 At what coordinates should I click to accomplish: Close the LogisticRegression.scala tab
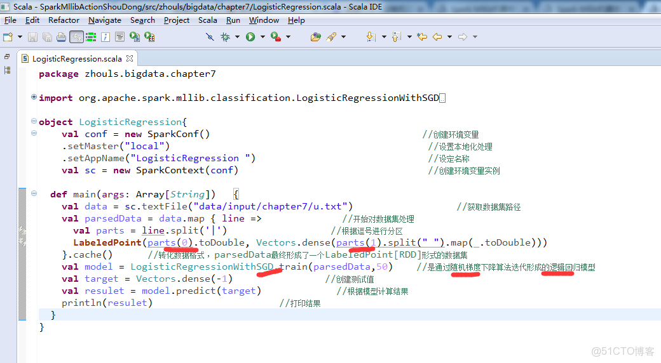click(x=130, y=58)
